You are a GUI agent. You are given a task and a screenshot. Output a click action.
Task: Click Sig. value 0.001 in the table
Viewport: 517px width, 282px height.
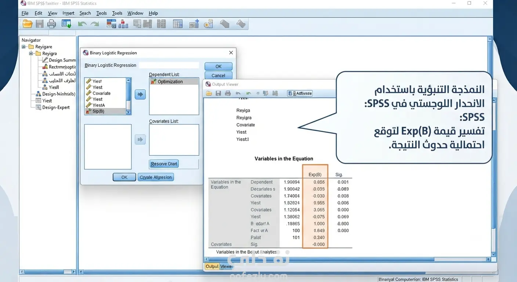343,182
